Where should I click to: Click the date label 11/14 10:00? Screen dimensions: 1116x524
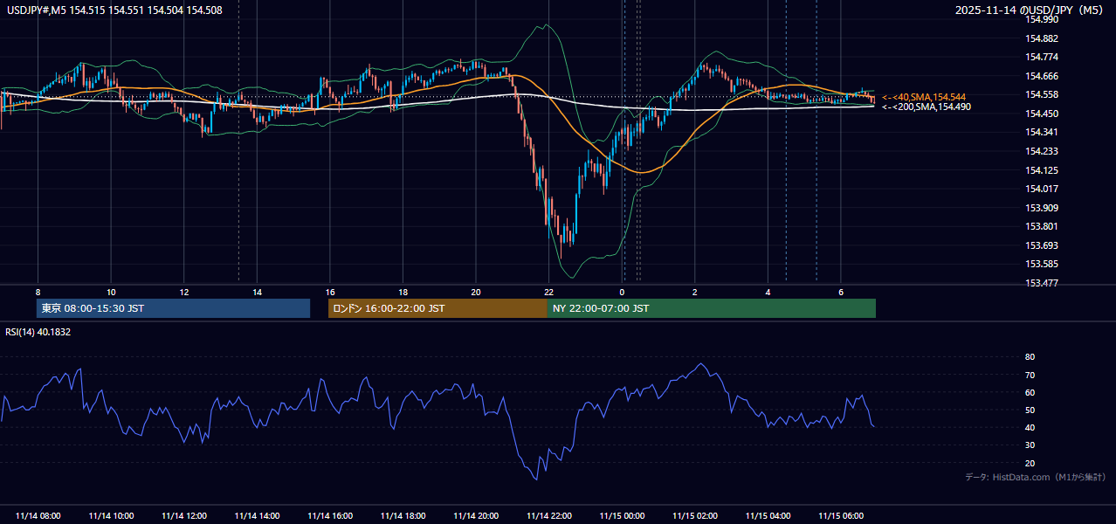111,516
